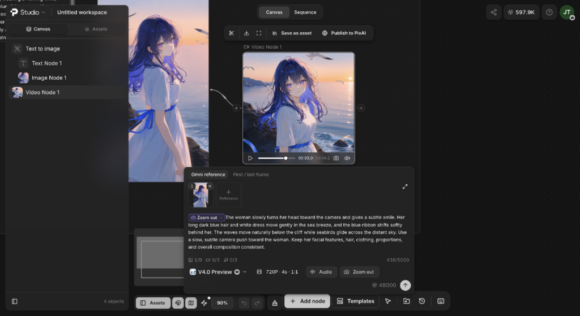Click Save as asset
Image resolution: width=580 pixels, height=316 pixels.
[292, 33]
